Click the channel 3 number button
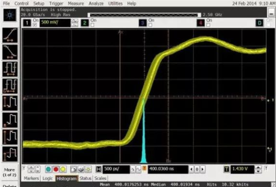276x187 pixels. 143,23
